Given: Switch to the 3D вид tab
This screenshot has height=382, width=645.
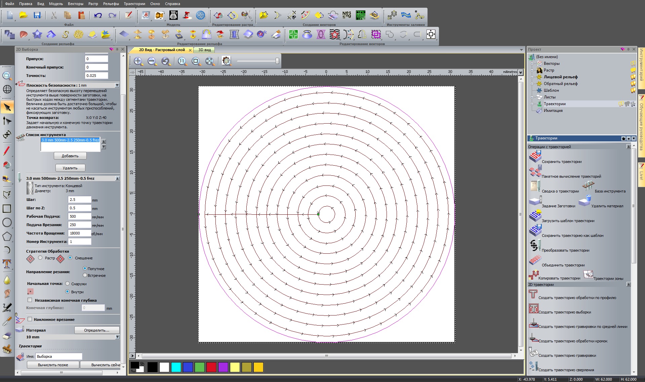Looking at the screenshot, I should tap(204, 50).
